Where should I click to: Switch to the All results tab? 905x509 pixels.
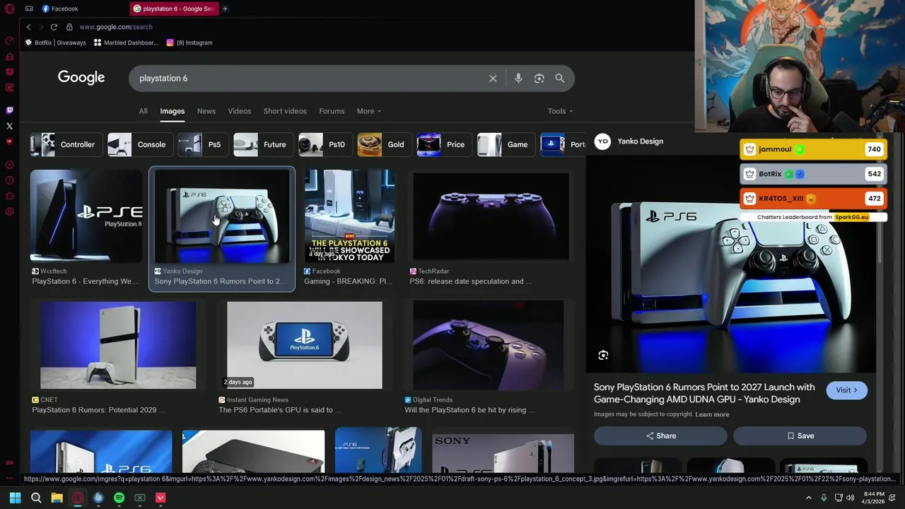[143, 111]
